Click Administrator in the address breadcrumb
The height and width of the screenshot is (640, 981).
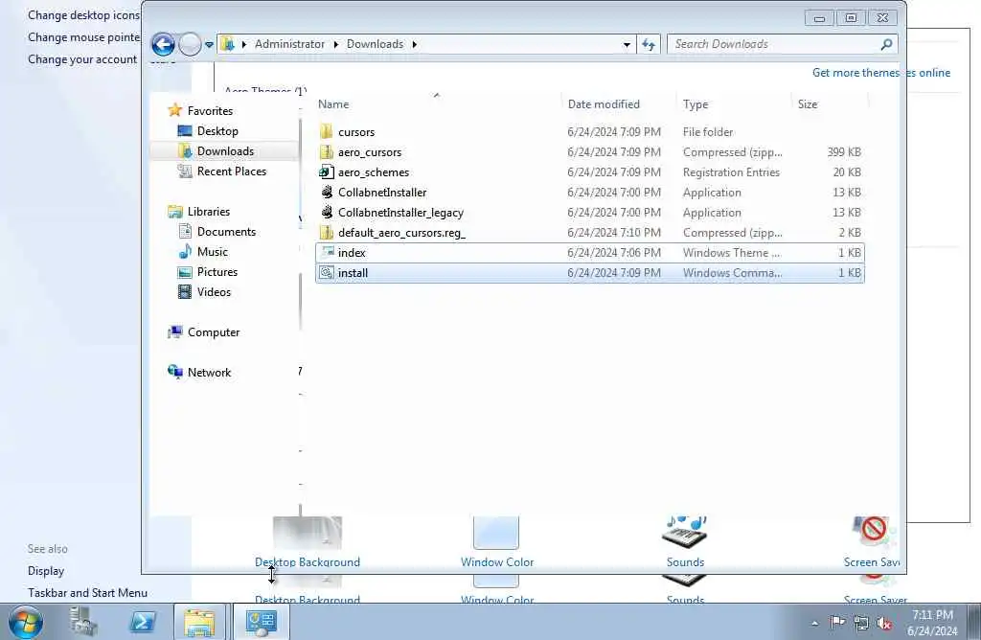289,44
